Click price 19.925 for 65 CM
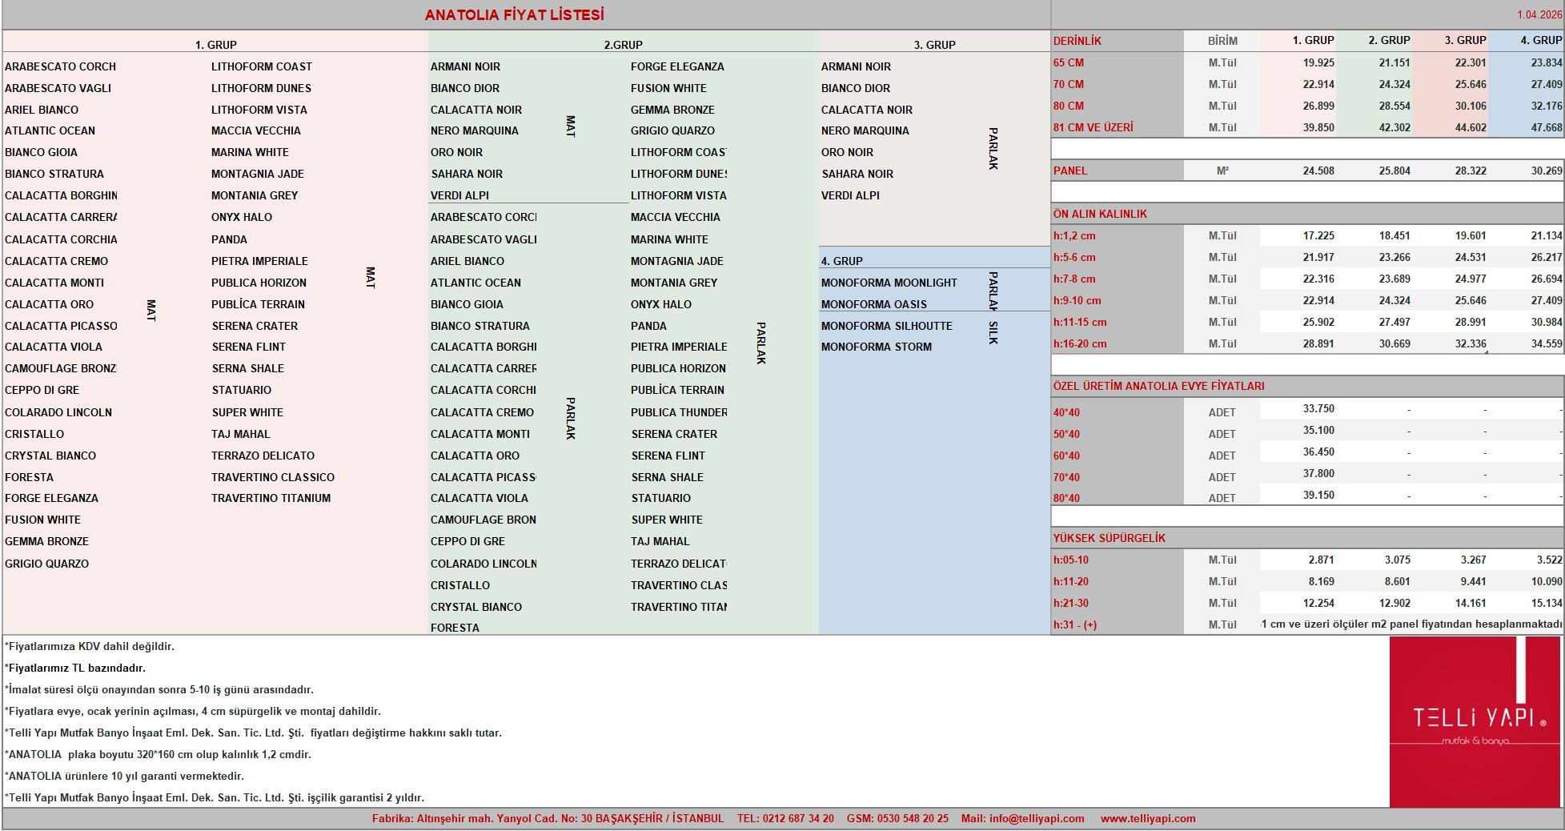 [1318, 62]
